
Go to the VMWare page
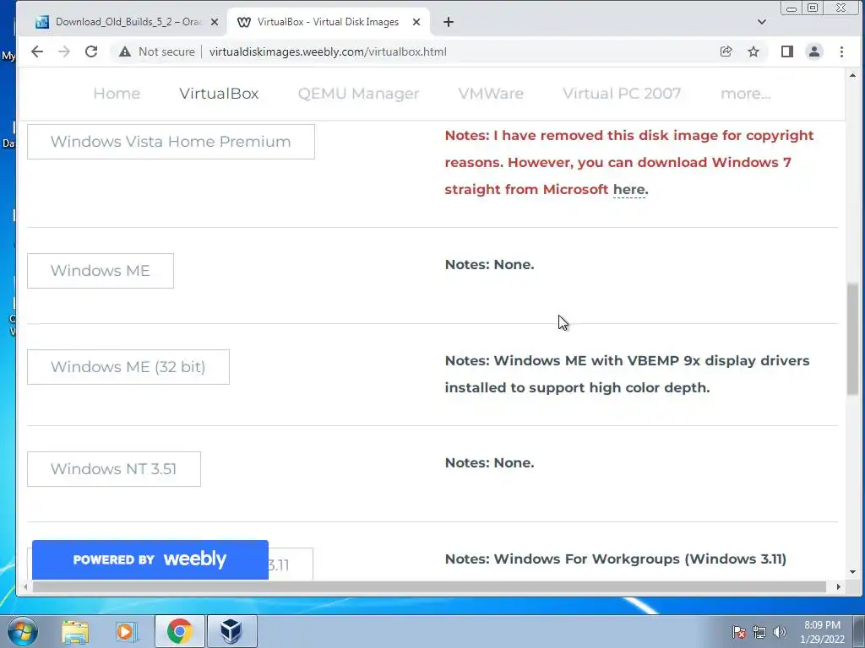point(491,94)
